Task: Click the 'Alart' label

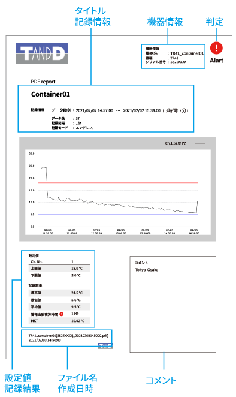Action: tap(216, 61)
